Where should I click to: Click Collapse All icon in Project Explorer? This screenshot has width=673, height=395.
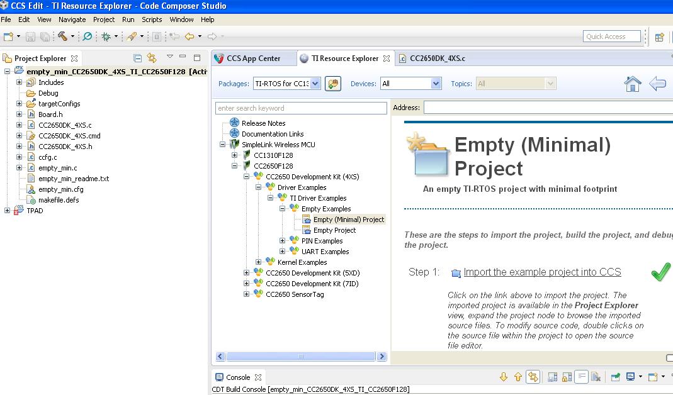(x=137, y=58)
